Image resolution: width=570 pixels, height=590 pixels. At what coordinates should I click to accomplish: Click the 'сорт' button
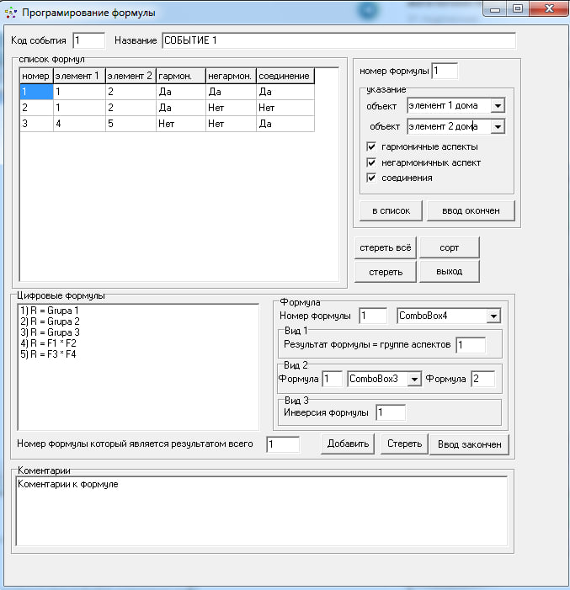tap(449, 247)
